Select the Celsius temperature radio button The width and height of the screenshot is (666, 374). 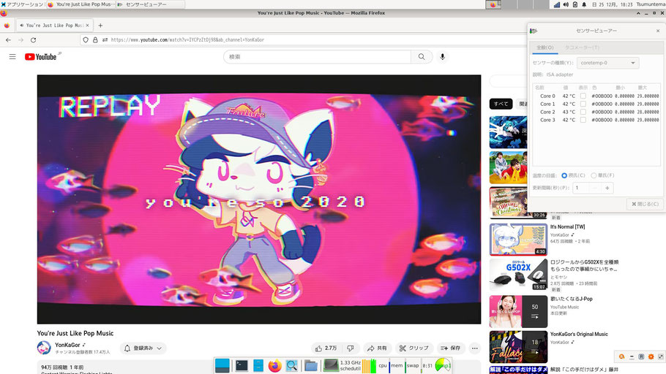[564, 175]
